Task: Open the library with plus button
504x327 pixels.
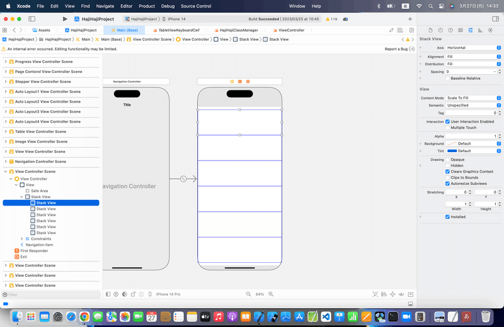Action: pyautogui.click(x=410, y=19)
